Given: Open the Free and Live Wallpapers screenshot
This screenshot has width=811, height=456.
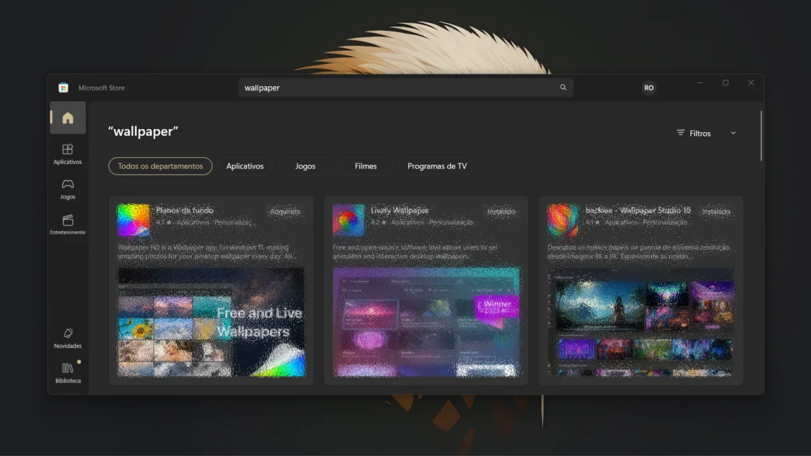Looking at the screenshot, I should tap(211, 322).
